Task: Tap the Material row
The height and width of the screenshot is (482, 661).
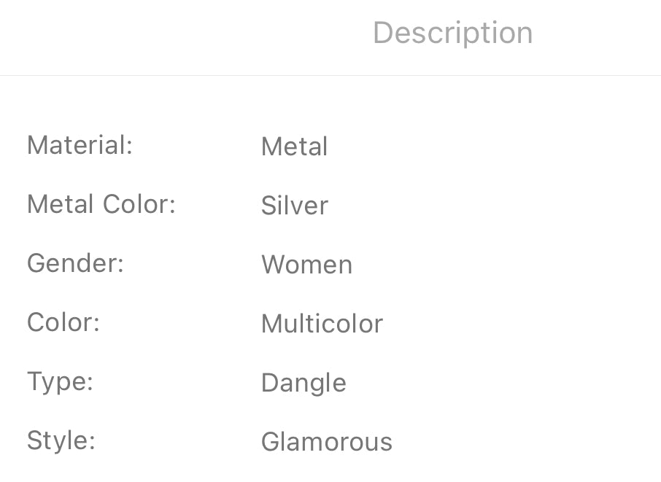Action: [x=330, y=146]
